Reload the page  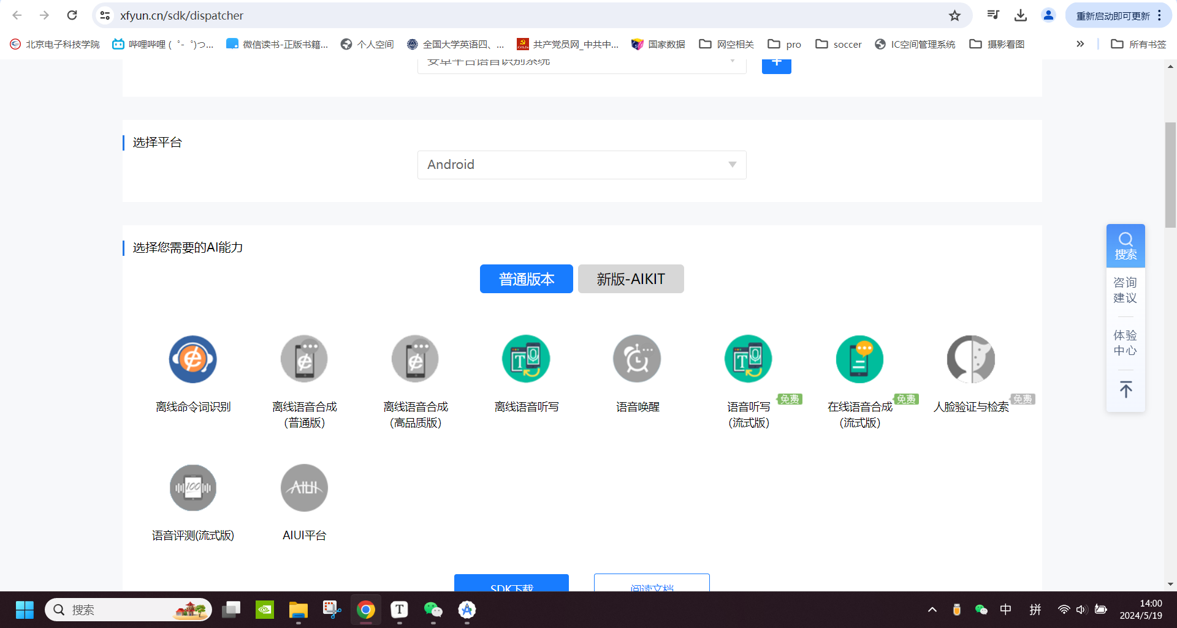pyautogui.click(x=72, y=15)
